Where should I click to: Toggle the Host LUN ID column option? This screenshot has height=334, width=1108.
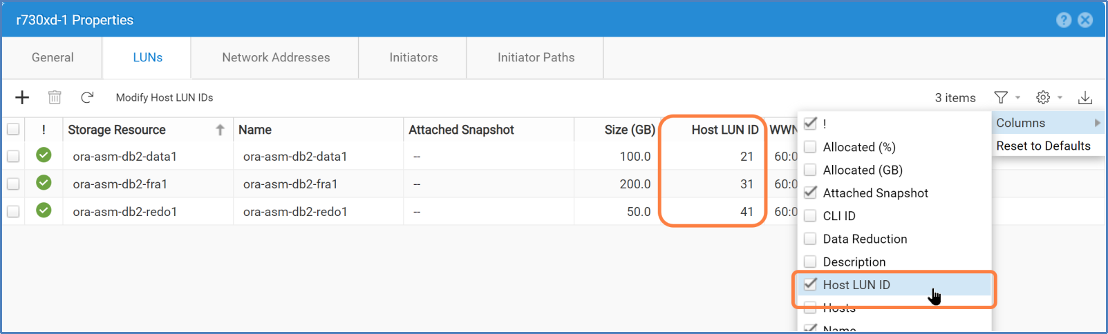pos(810,284)
